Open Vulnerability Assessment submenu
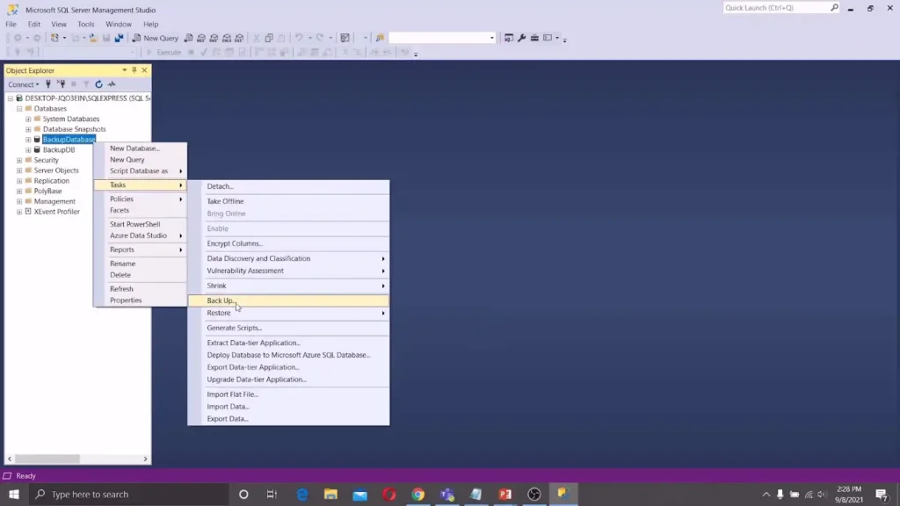 [x=288, y=271]
